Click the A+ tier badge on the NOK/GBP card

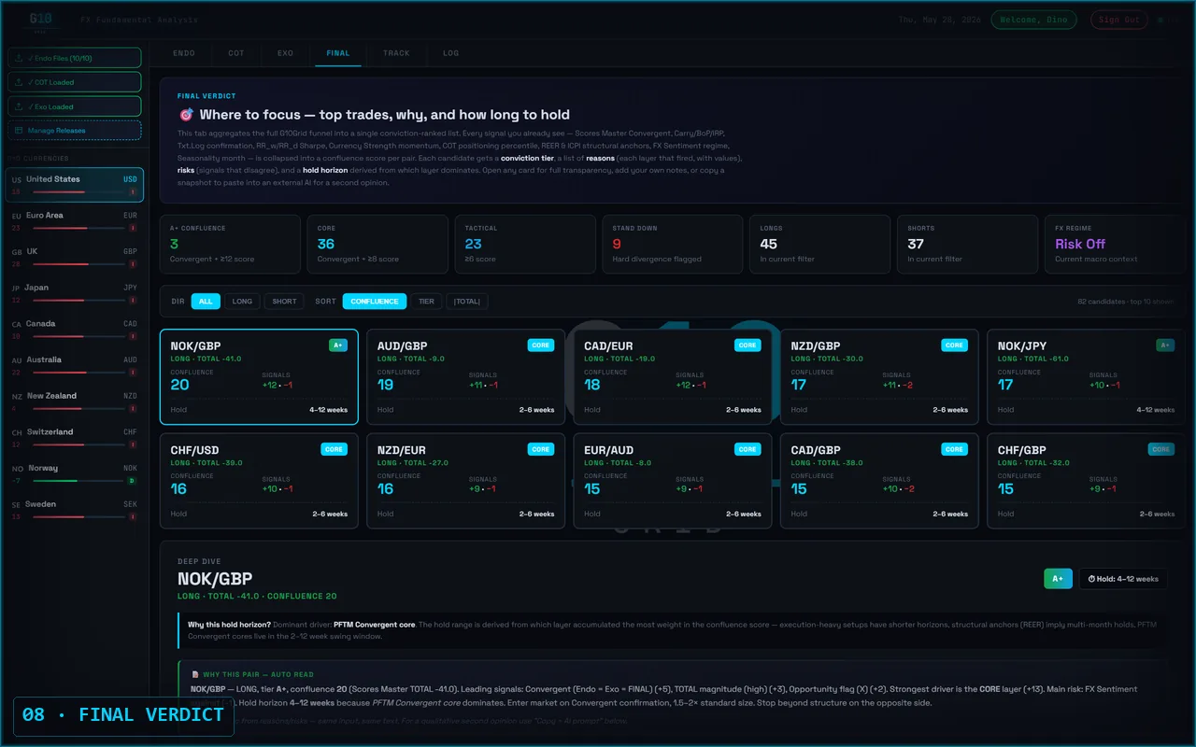point(338,345)
